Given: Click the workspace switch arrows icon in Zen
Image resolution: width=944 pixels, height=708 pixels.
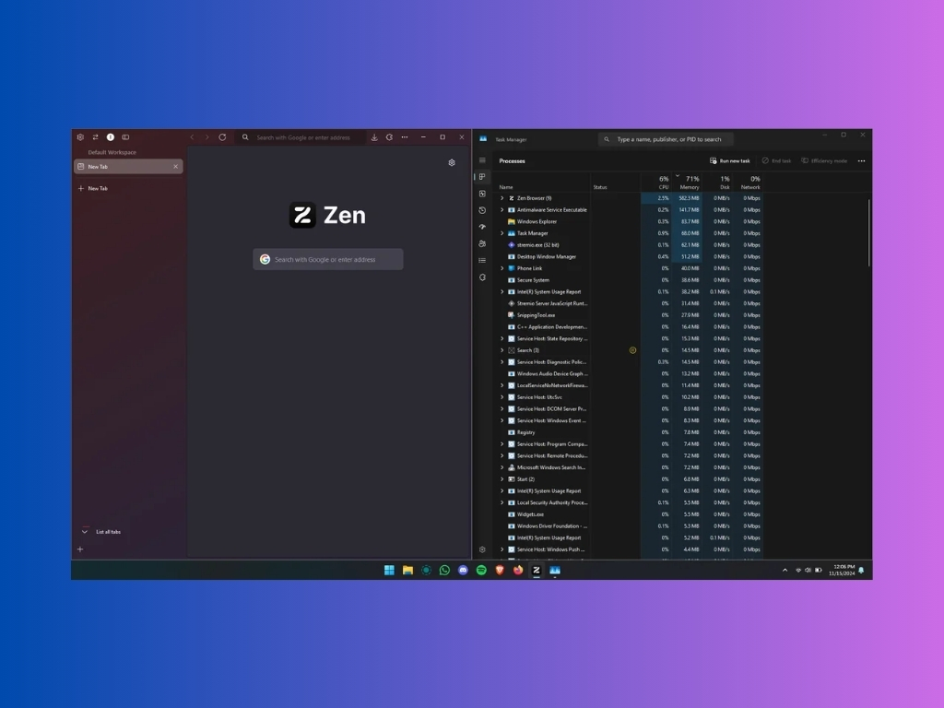Looking at the screenshot, I should click(x=95, y=137).
